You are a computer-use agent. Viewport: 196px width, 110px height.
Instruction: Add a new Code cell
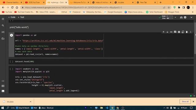tap(12, 17)
